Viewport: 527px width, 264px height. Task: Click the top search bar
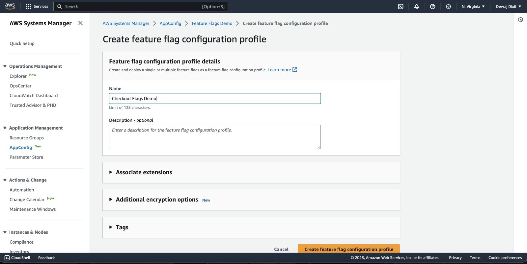click(x=141, y=7)
